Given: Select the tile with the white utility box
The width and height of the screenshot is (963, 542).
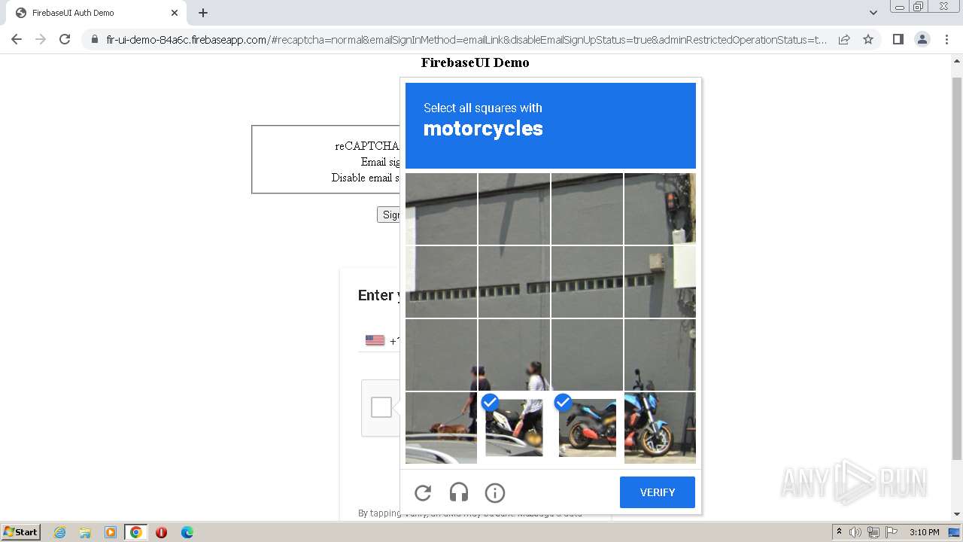Looking at the screenshot, I should pyautogui.click(x=660, y=282).
